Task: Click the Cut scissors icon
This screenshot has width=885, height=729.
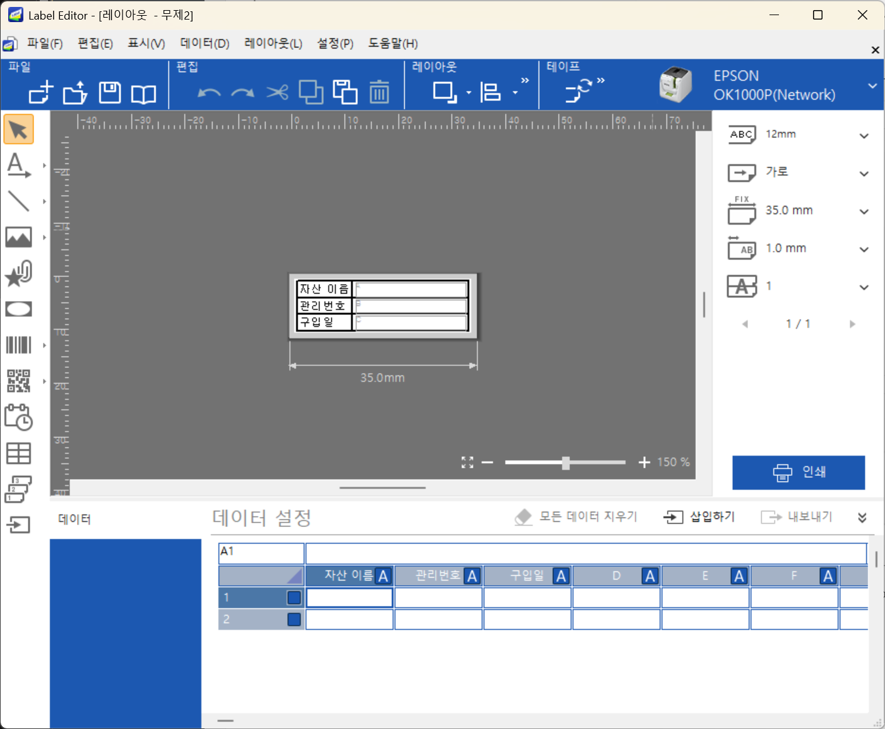Action: (x=277, y=93)
